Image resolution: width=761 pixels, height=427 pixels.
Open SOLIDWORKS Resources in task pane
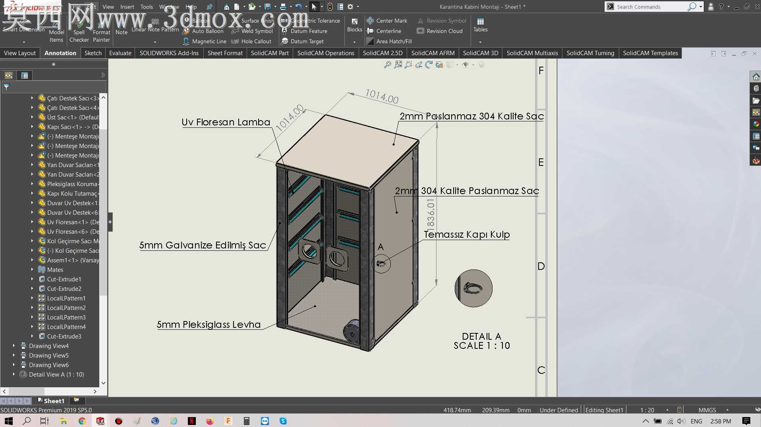click(756, 77)
